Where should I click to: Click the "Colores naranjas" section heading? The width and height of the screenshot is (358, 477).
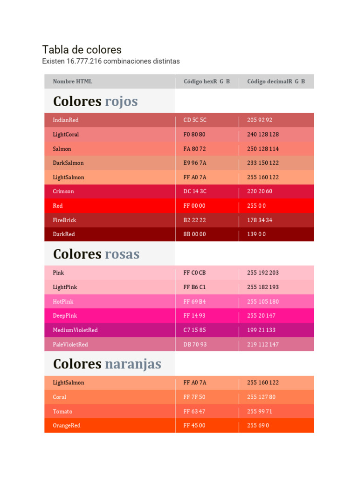coord(107,364)
